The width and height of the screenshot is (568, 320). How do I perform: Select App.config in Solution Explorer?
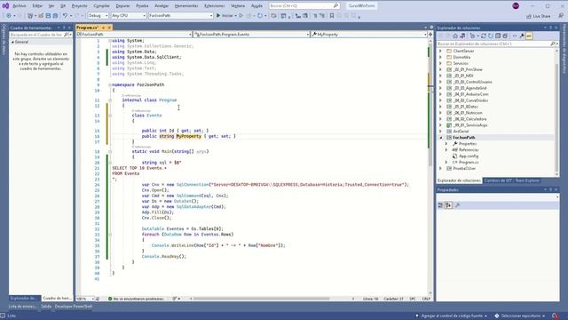(x=469, y=156)
